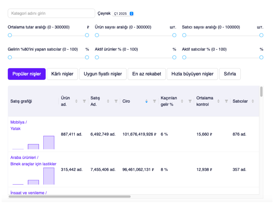
Task: Sort table by Ürün ad. arrows
Action: coord(76,101)
